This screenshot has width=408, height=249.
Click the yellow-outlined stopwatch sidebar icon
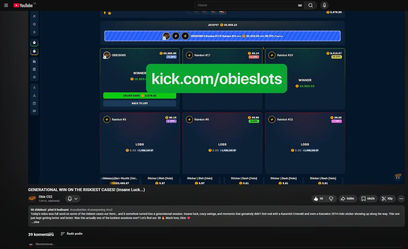[x=34, y=51]
